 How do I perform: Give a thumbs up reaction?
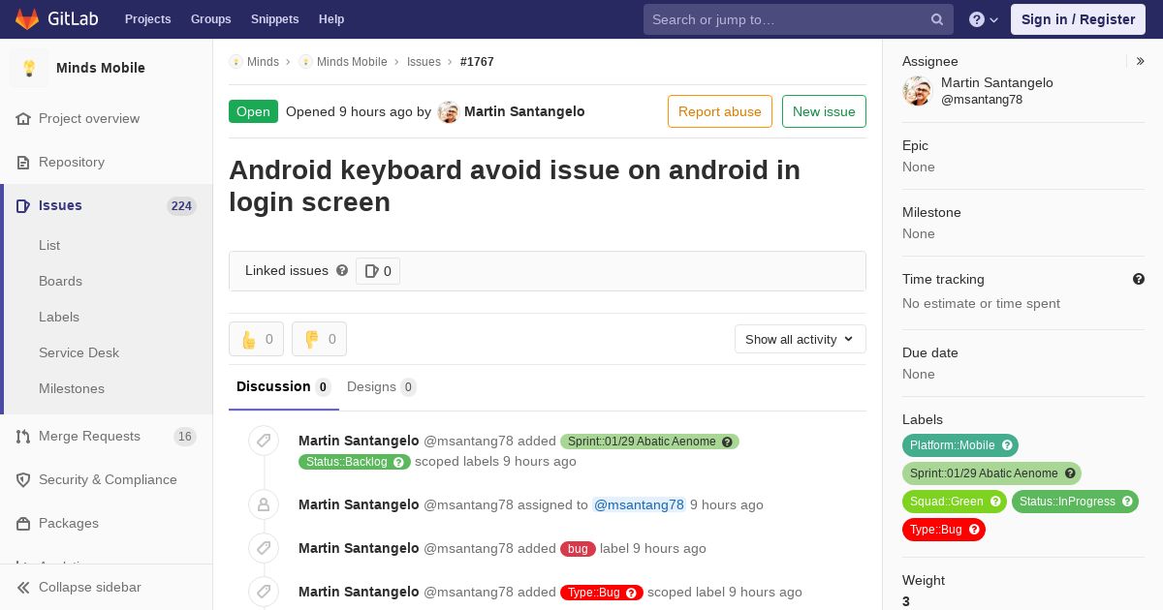click(256, 339)
